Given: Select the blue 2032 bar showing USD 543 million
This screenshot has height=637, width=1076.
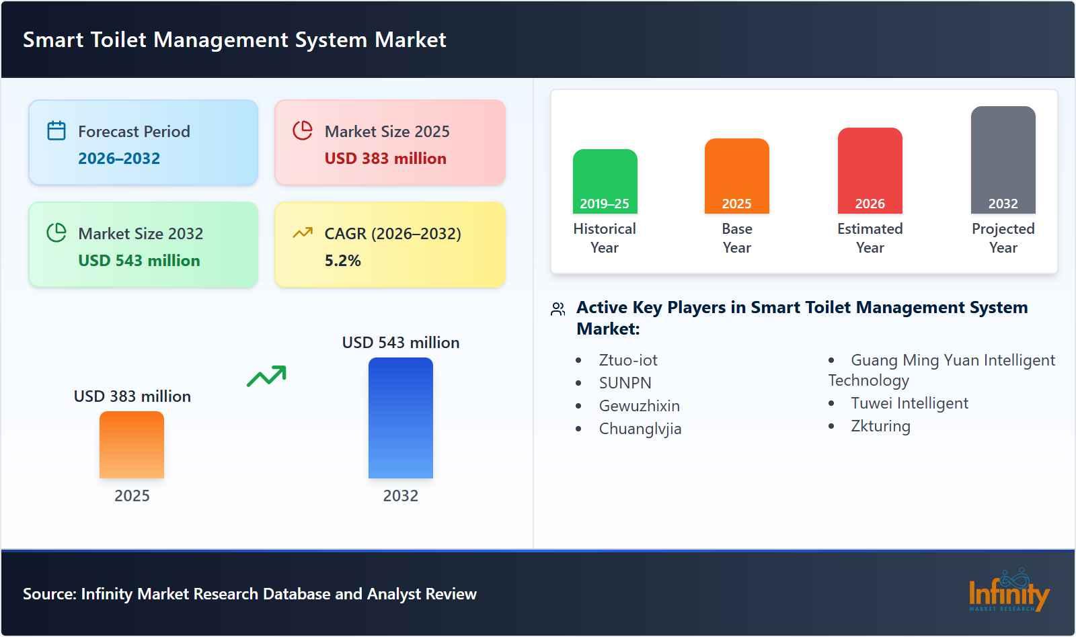Looking at the screenshot, I should coord(401,418).
